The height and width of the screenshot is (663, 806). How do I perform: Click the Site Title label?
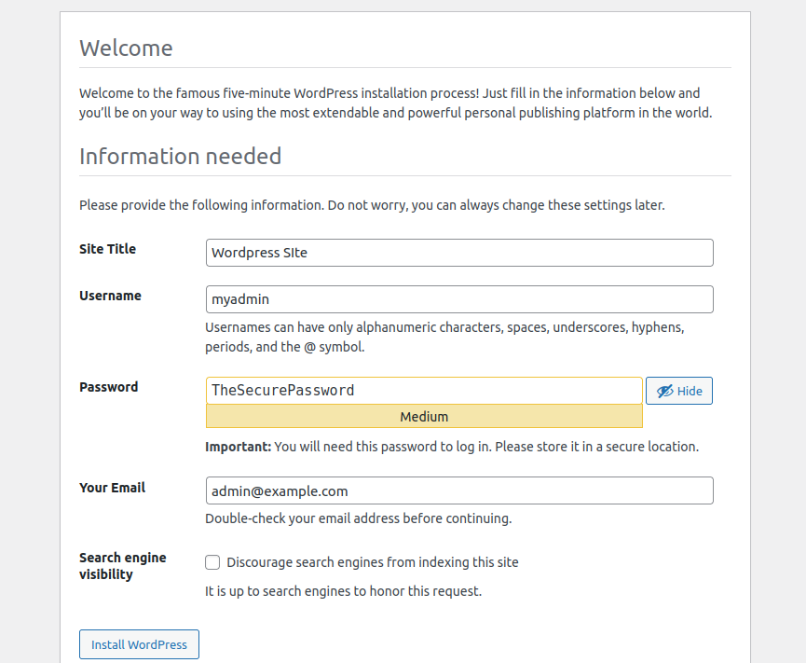(x=107, y=249)
